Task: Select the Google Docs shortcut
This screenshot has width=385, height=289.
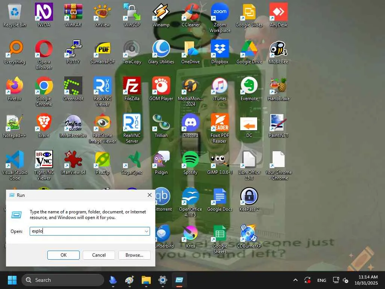Action: point(220,199)
